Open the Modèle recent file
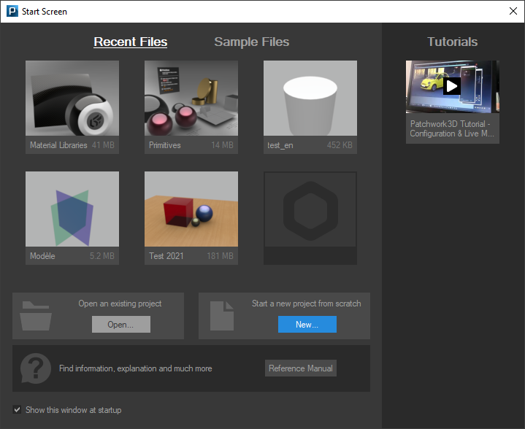The width and height of the screenshot is (525, 429). 72,210
